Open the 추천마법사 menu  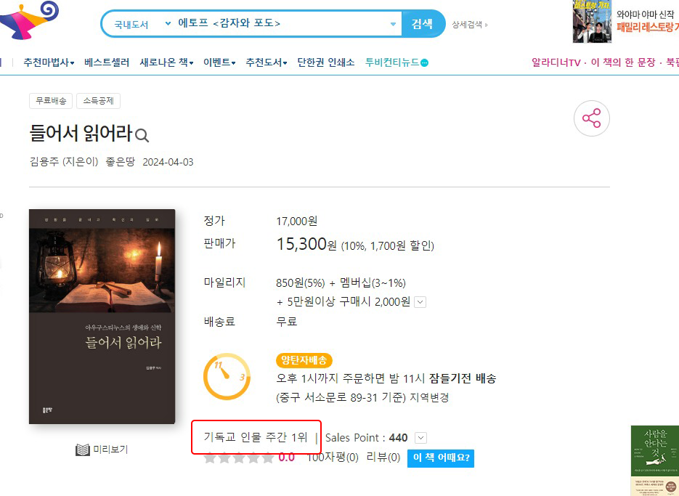coord(49,62)
